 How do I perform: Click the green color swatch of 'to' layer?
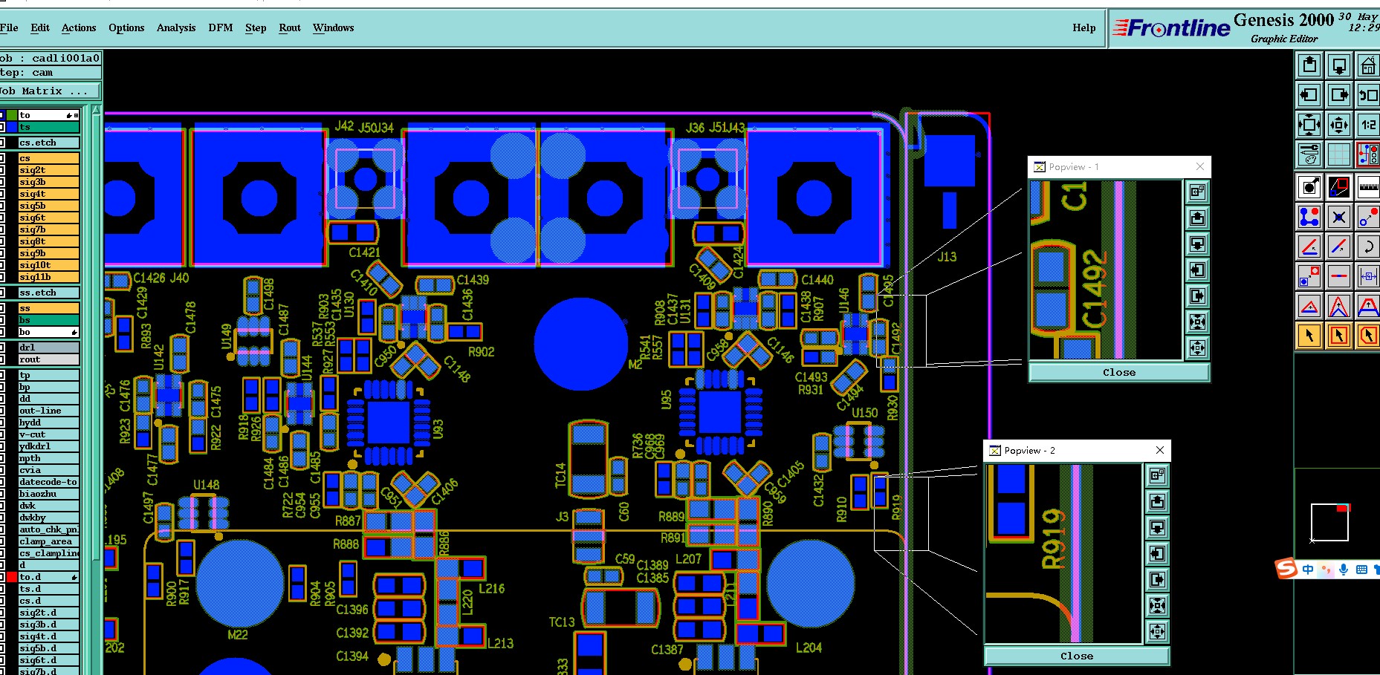(12, 115)
